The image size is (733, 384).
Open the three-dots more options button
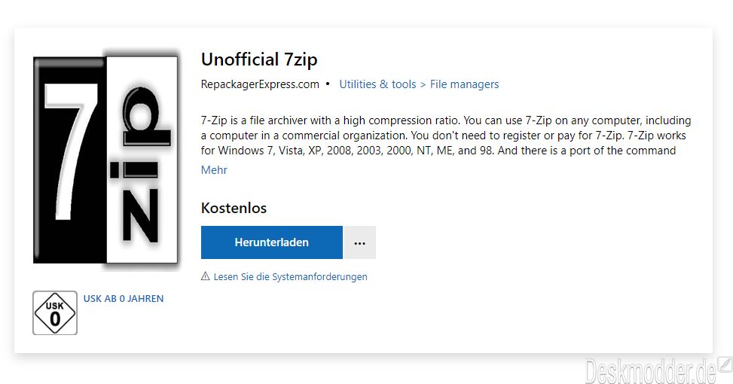pos(359,242)
